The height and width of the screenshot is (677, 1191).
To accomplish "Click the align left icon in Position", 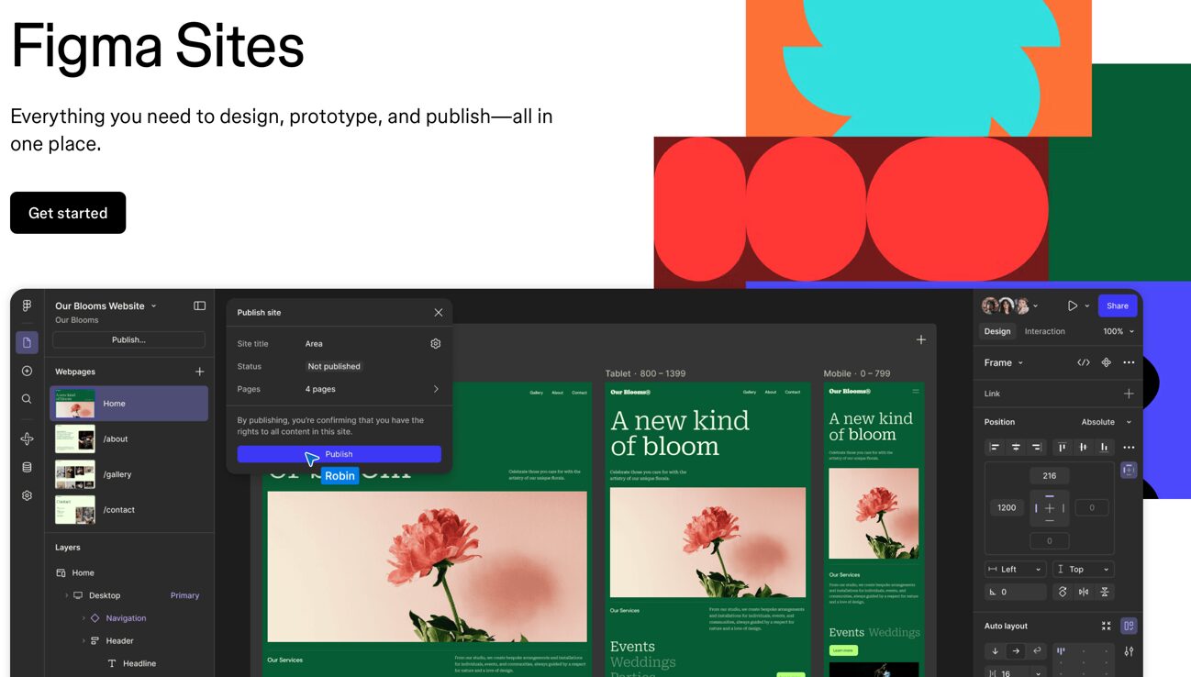I will point(995,448).
